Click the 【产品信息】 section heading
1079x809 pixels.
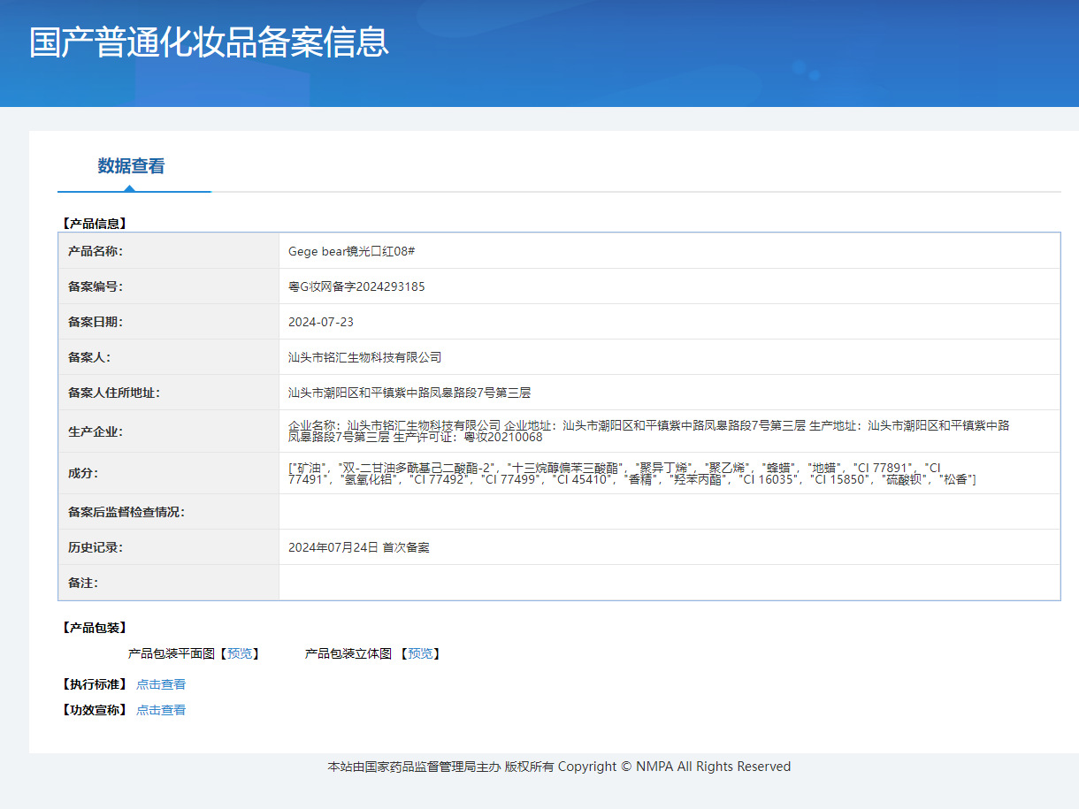click(95, 224)
